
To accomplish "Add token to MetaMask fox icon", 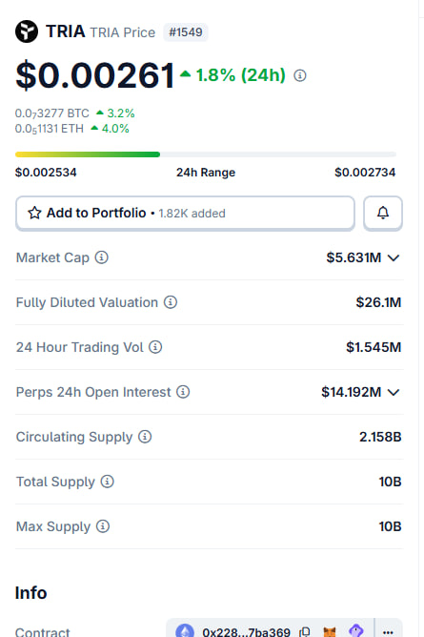I will [330, 632].
